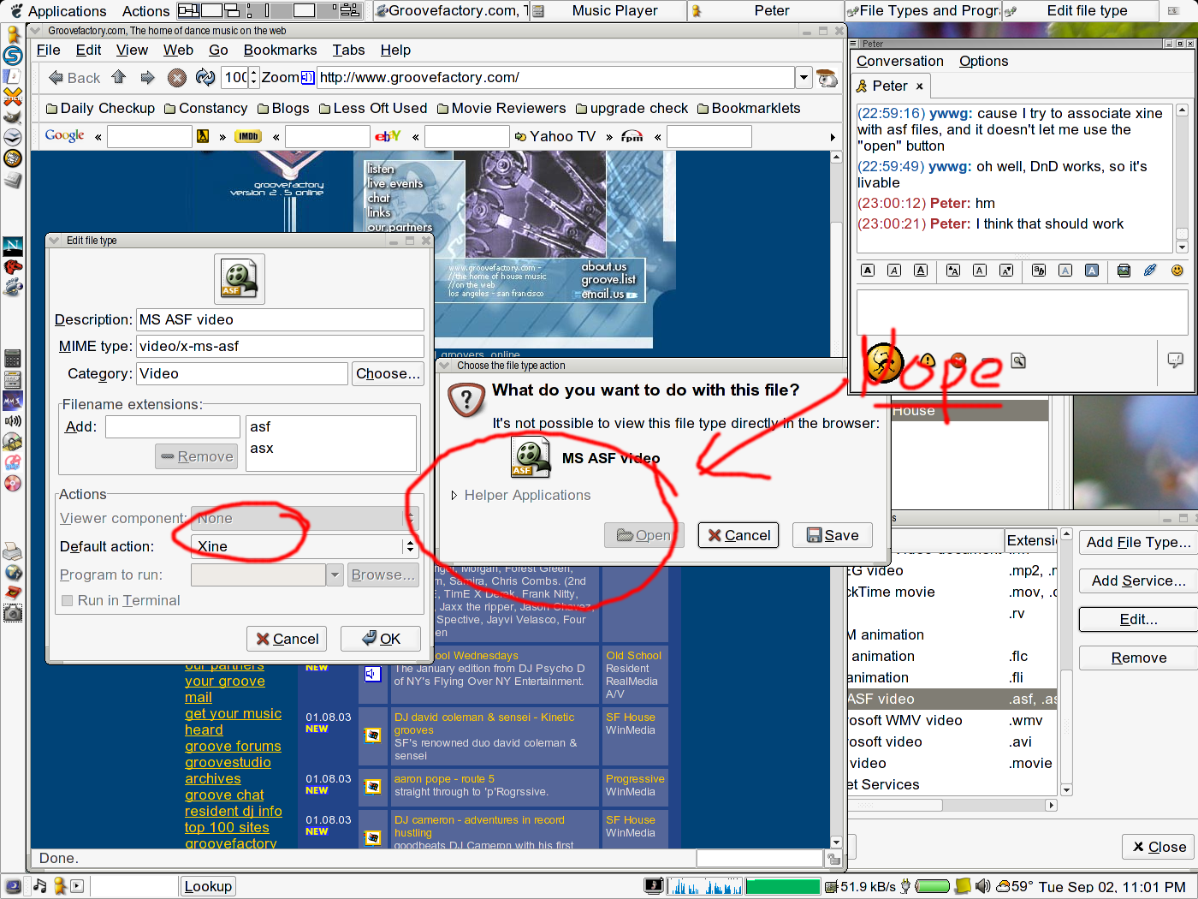Open the URL history dropdown arrow
This screenshot has width=1198, height=899.
(804, 78)
